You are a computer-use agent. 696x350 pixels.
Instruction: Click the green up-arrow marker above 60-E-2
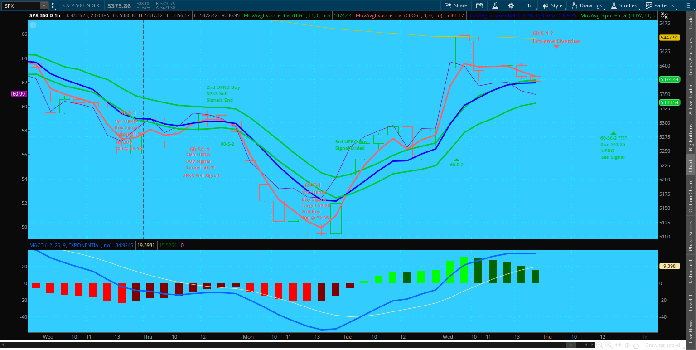(456, 160)
